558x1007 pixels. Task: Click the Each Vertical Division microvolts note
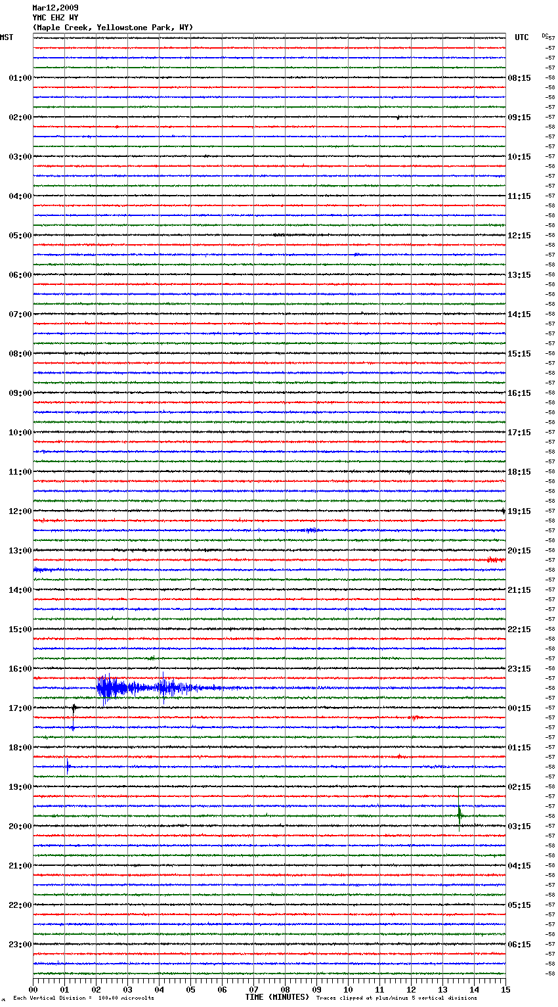[x=83, y=998]
